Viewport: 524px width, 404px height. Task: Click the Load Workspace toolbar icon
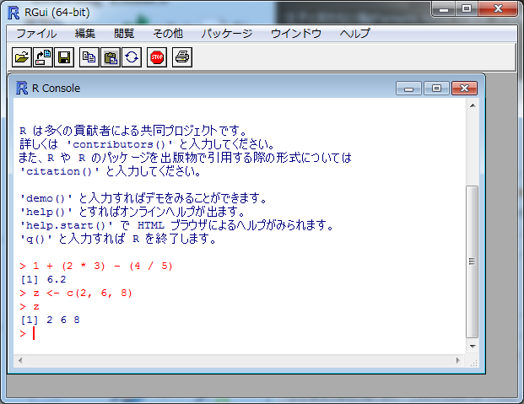pyautogui.click(x=43, y=57)
